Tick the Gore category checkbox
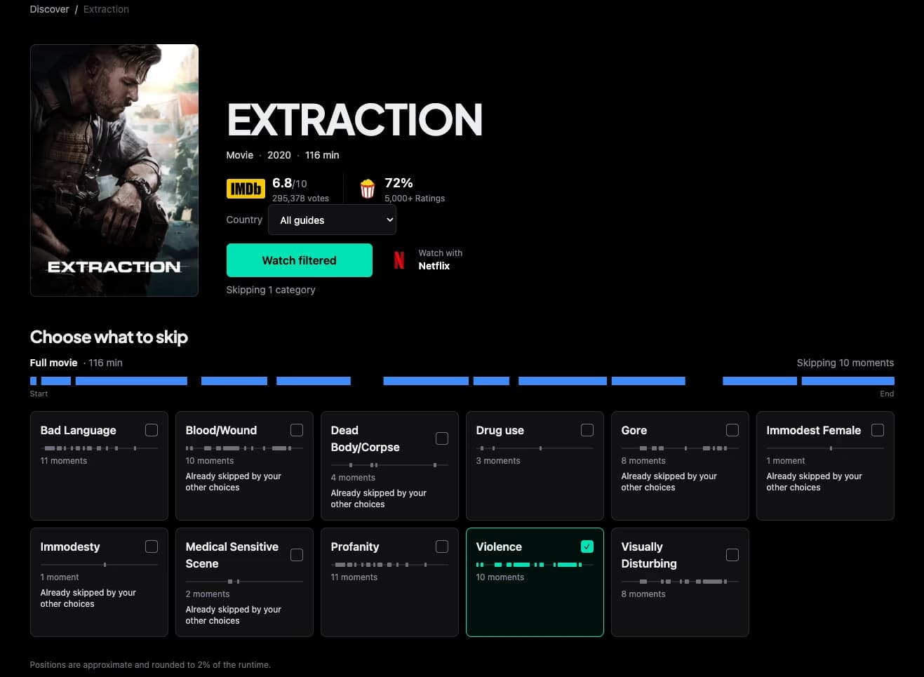 tap(732, 430)
